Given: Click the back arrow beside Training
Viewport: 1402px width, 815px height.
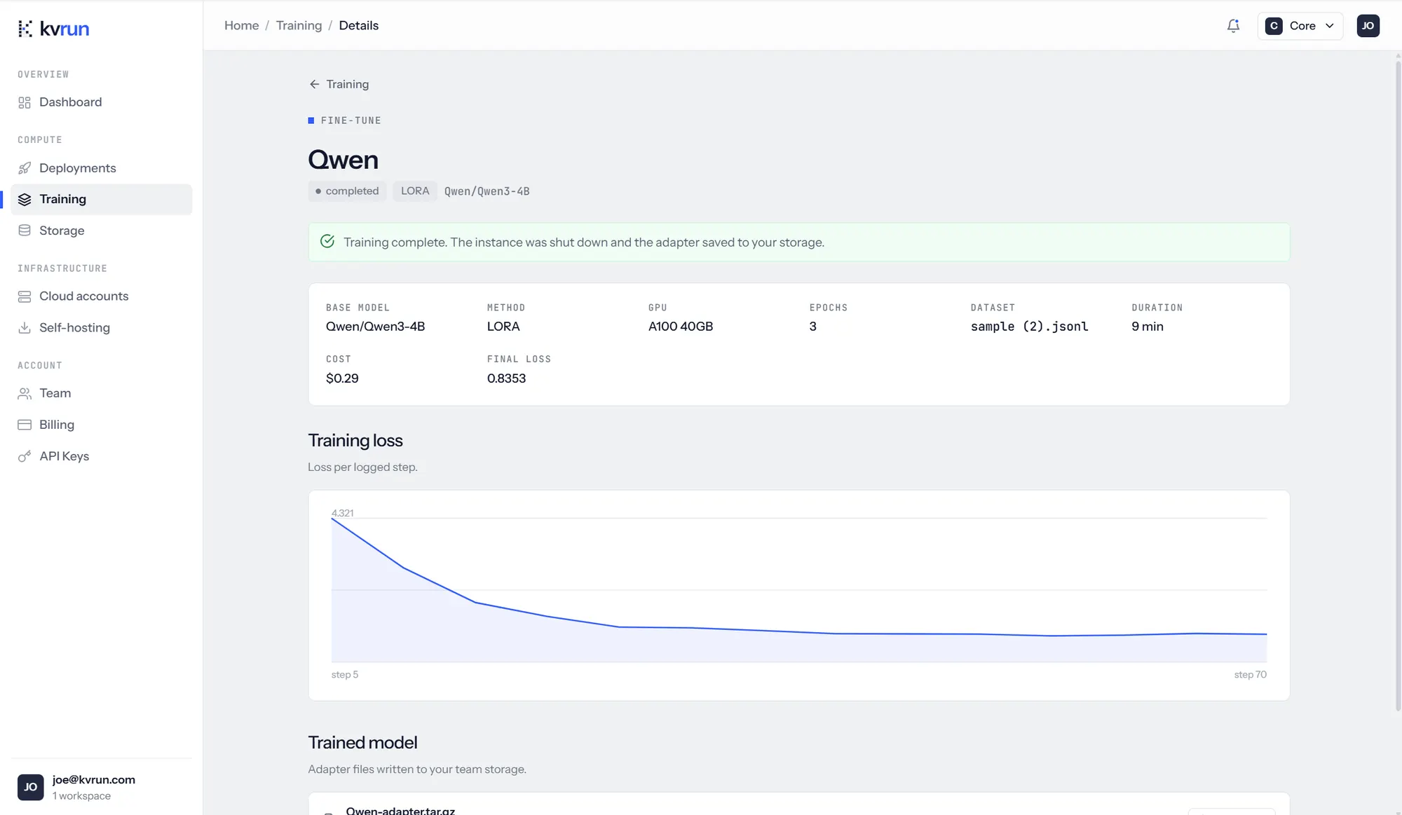Looking at the screenshot, I should click(x=314, y=84).
